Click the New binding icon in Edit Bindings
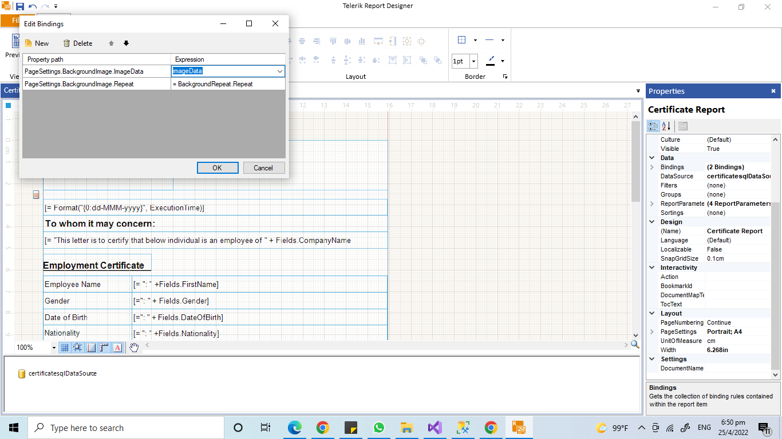This screenshot has width=782, height=439. pyautogui.click(x=29, y=43)
